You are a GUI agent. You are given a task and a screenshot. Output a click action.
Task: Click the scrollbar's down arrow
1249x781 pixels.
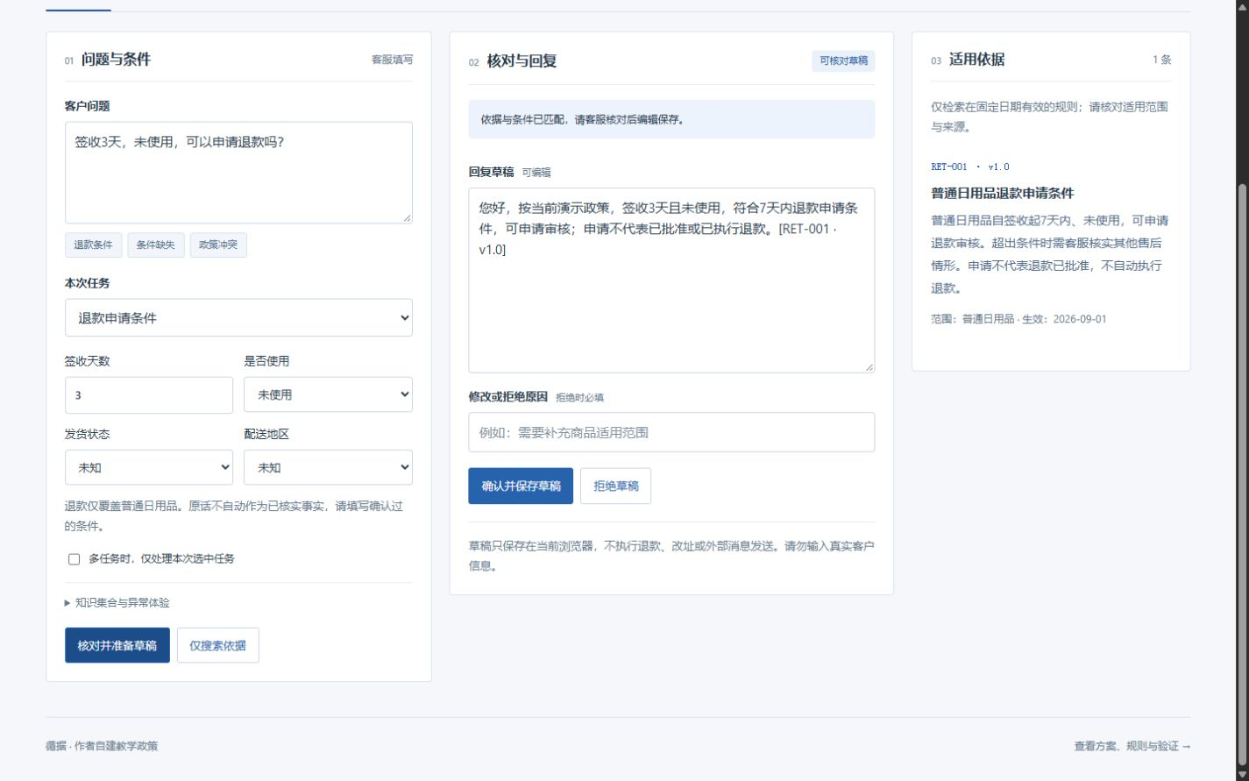tap(1242, 773)
